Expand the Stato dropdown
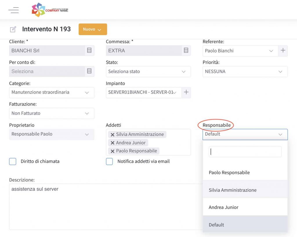This screenshot has height=237, width=297. click(148, 71)
